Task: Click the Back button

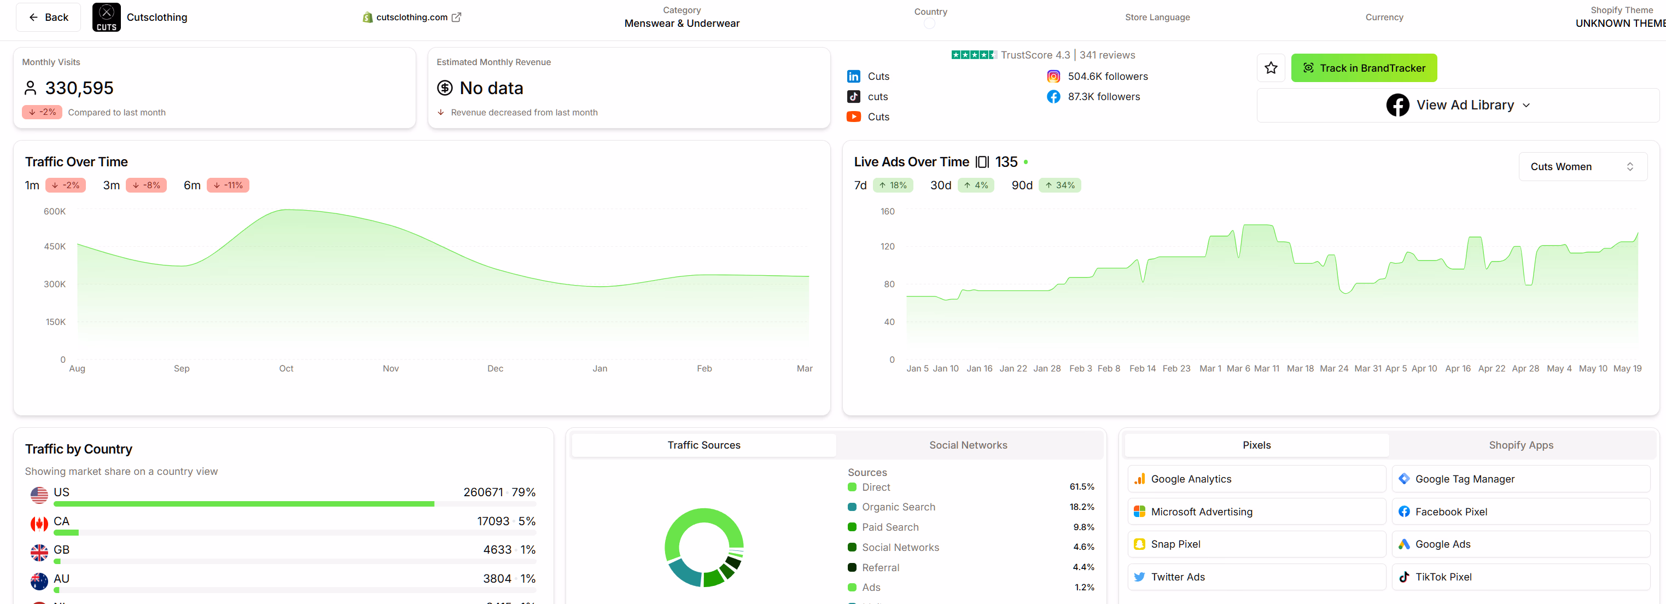Action: pyautogui.click(x=49, y=18)
